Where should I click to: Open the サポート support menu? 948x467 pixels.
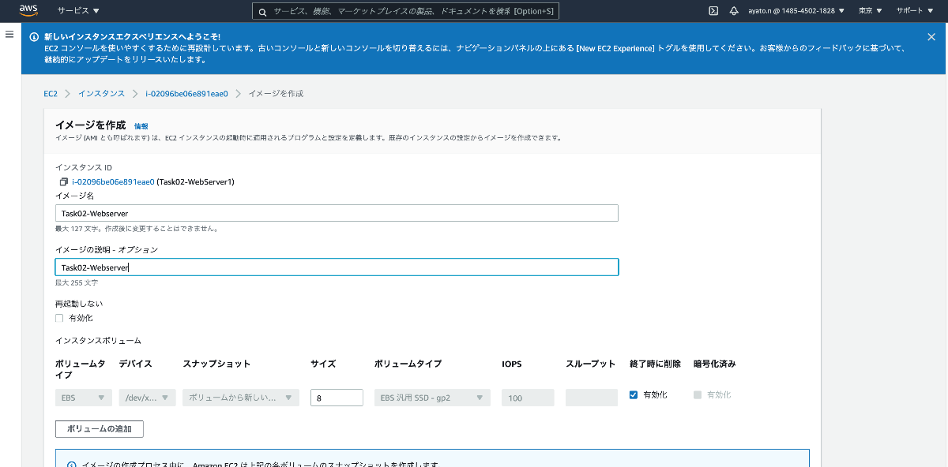click(x=914, y=11)
